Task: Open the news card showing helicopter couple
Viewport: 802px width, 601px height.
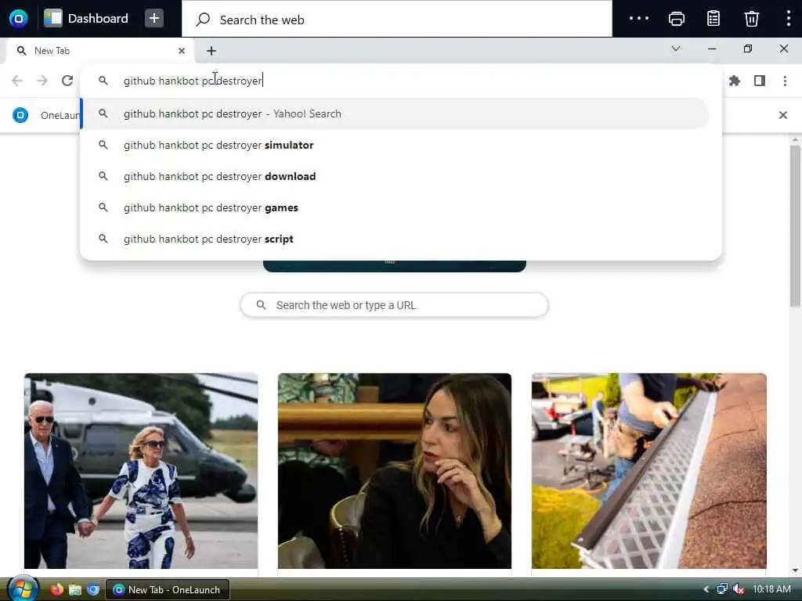Action: pos(141,470)
